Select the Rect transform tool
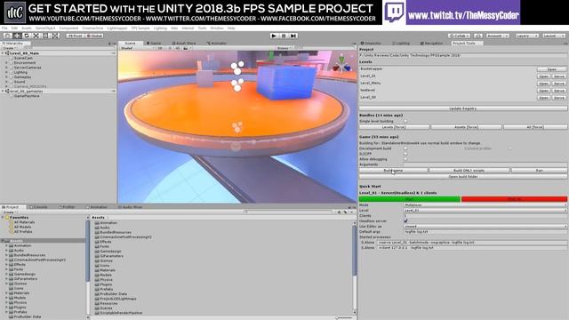569x320 pixels. click(45, 36)
